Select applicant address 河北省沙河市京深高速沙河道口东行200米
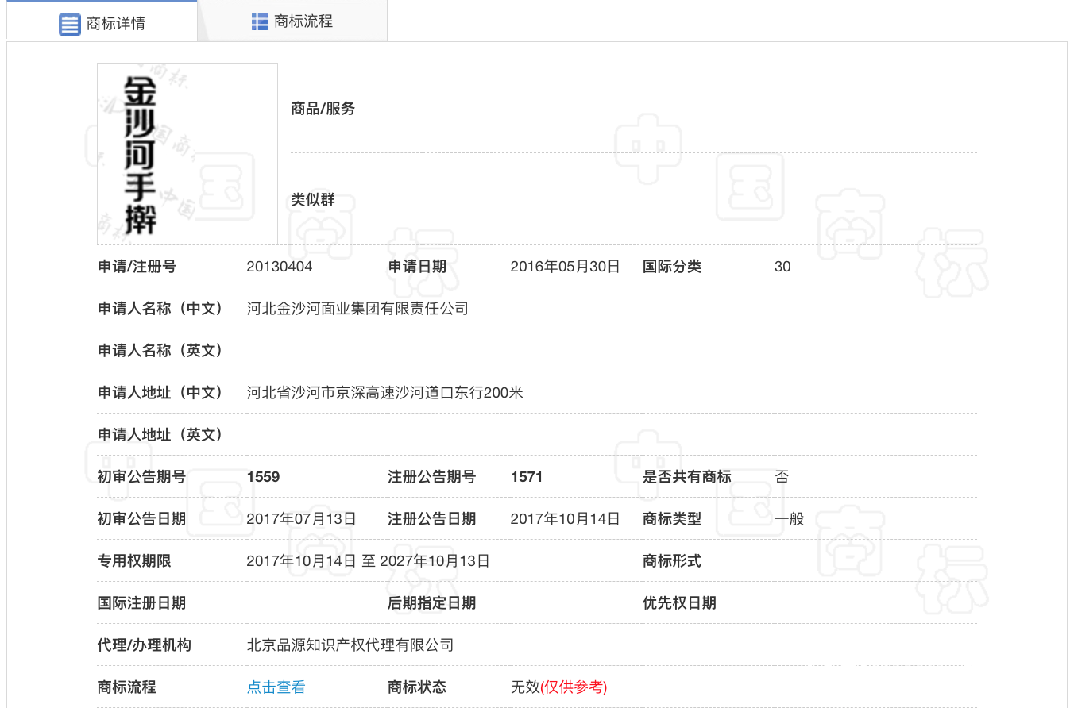1074x708 pixels. 385,393
